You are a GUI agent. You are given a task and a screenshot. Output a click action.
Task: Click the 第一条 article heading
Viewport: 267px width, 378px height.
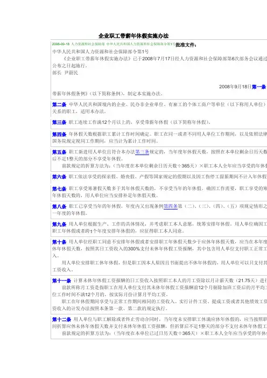click(259, 87)
